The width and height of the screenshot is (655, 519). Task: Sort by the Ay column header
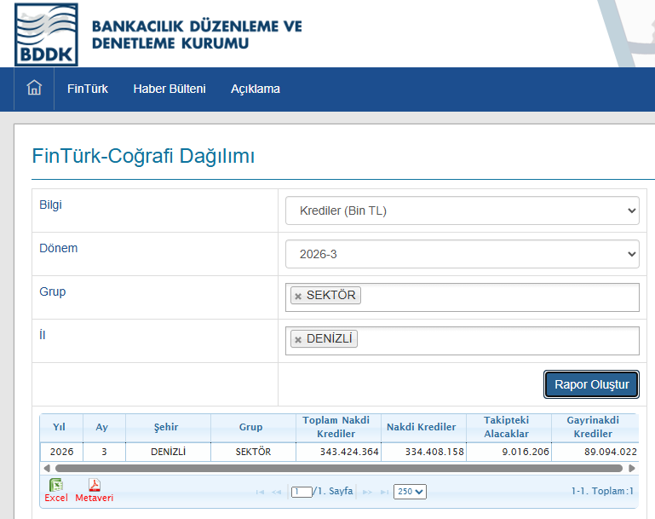point(104,427)
